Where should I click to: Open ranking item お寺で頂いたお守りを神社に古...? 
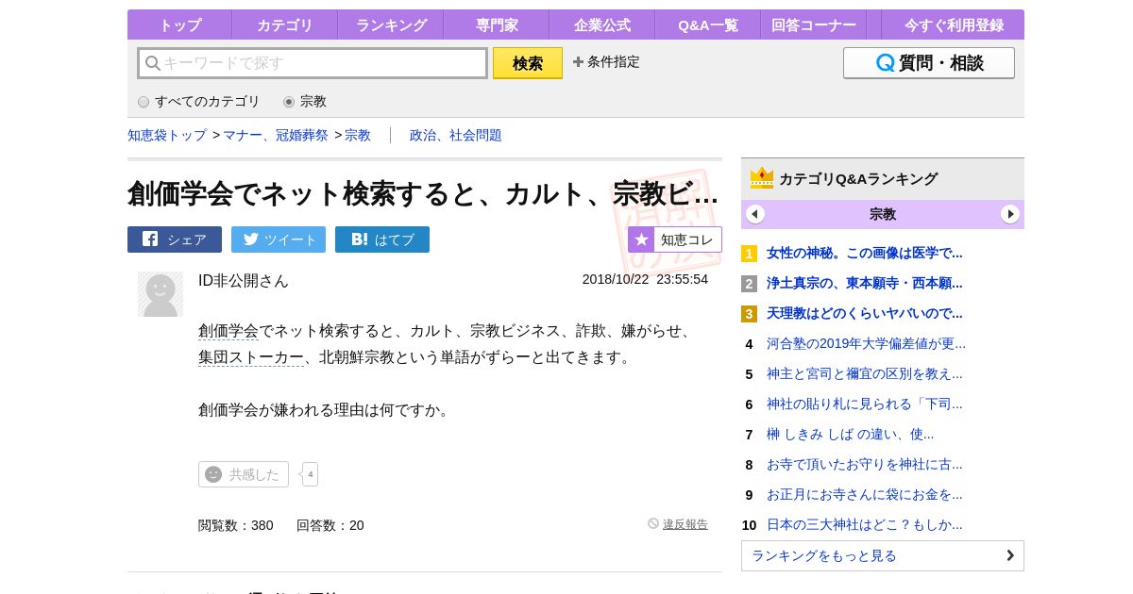865,464
